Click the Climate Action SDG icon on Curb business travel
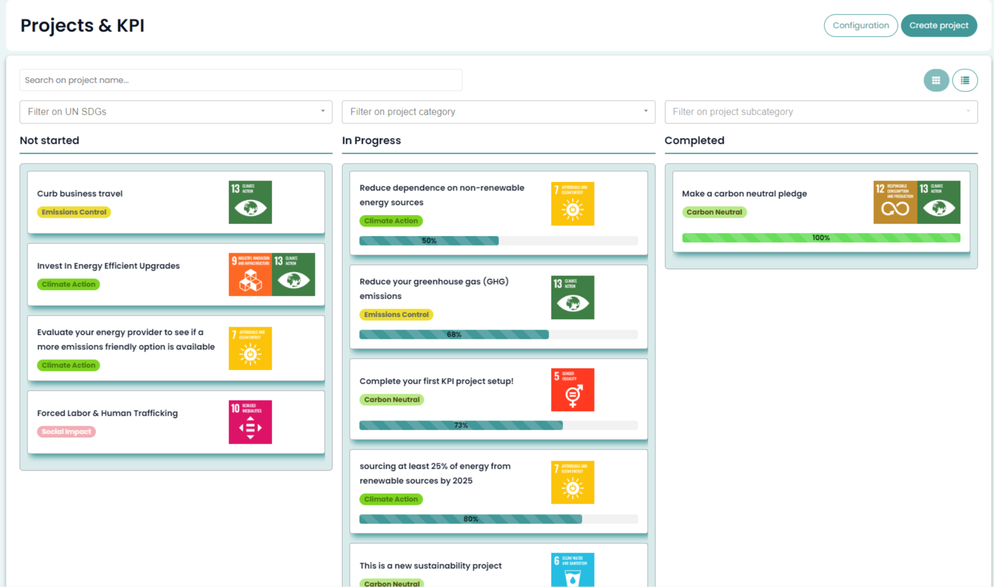 click(x=250, y=202)
